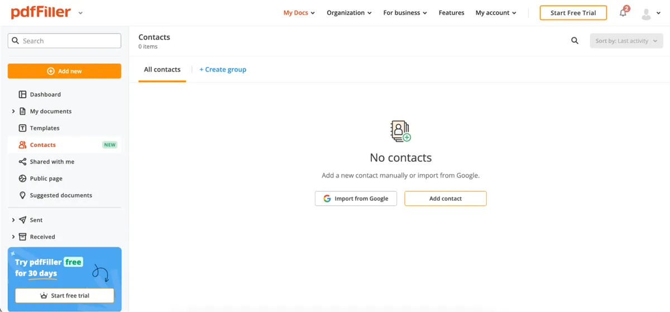Expand the Received folder
Viewport: 670px width, 312px height.
pyautogui.click(x=13, y=237)
